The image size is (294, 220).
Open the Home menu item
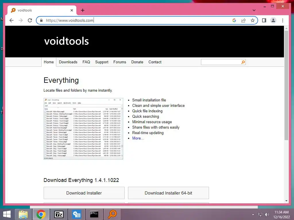tap(49, 62)
